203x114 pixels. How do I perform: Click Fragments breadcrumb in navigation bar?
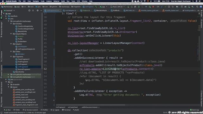tap(76, 7)
